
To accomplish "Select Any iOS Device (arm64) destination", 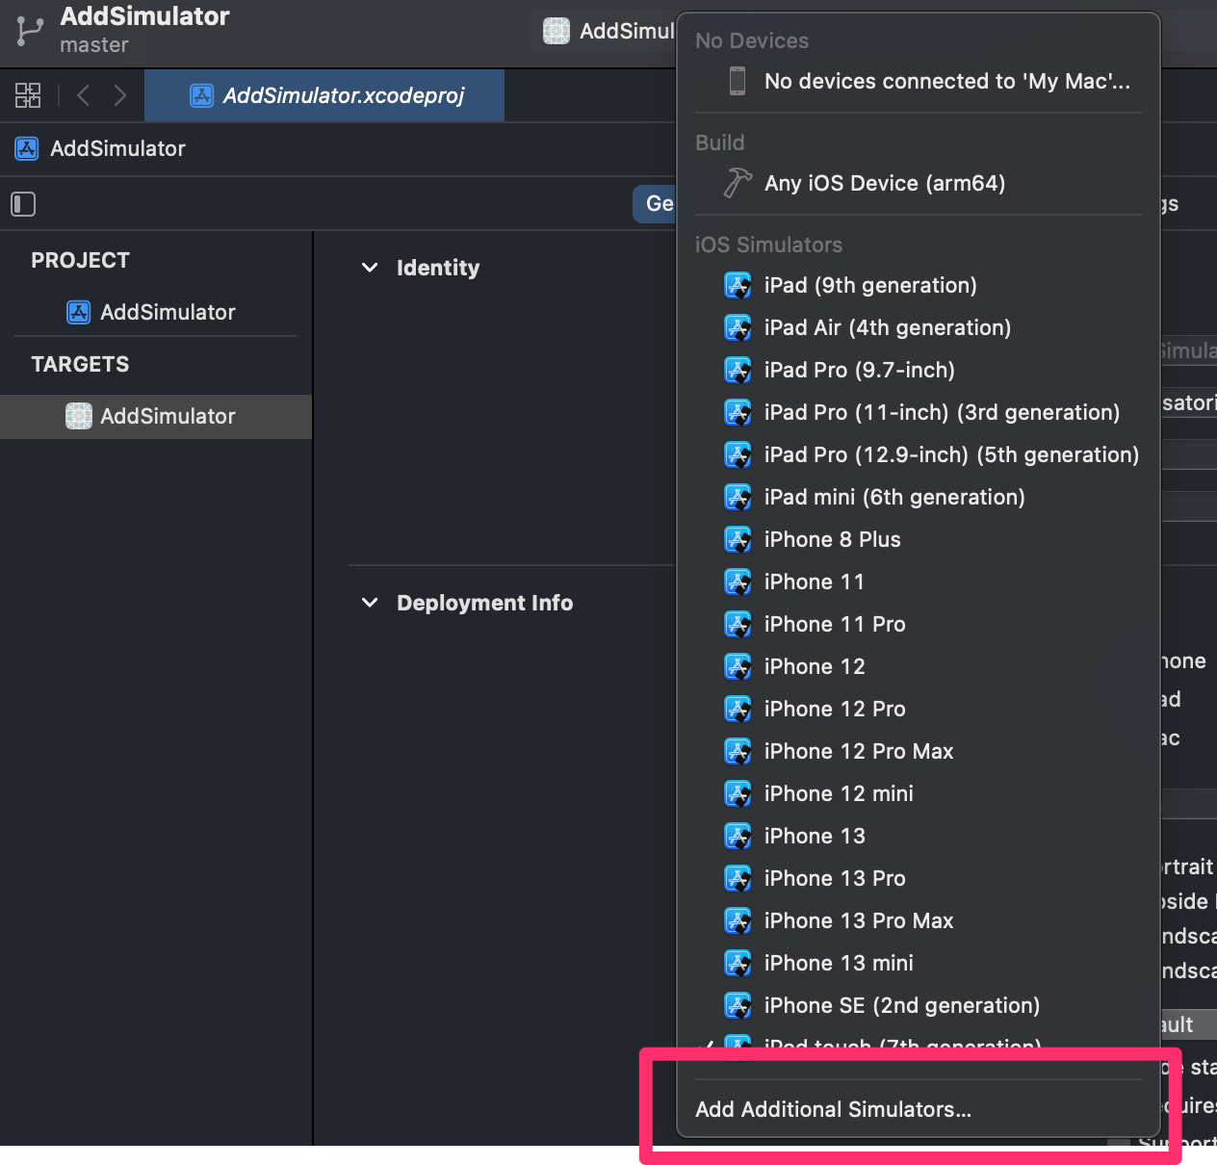I will pos(884,183).
